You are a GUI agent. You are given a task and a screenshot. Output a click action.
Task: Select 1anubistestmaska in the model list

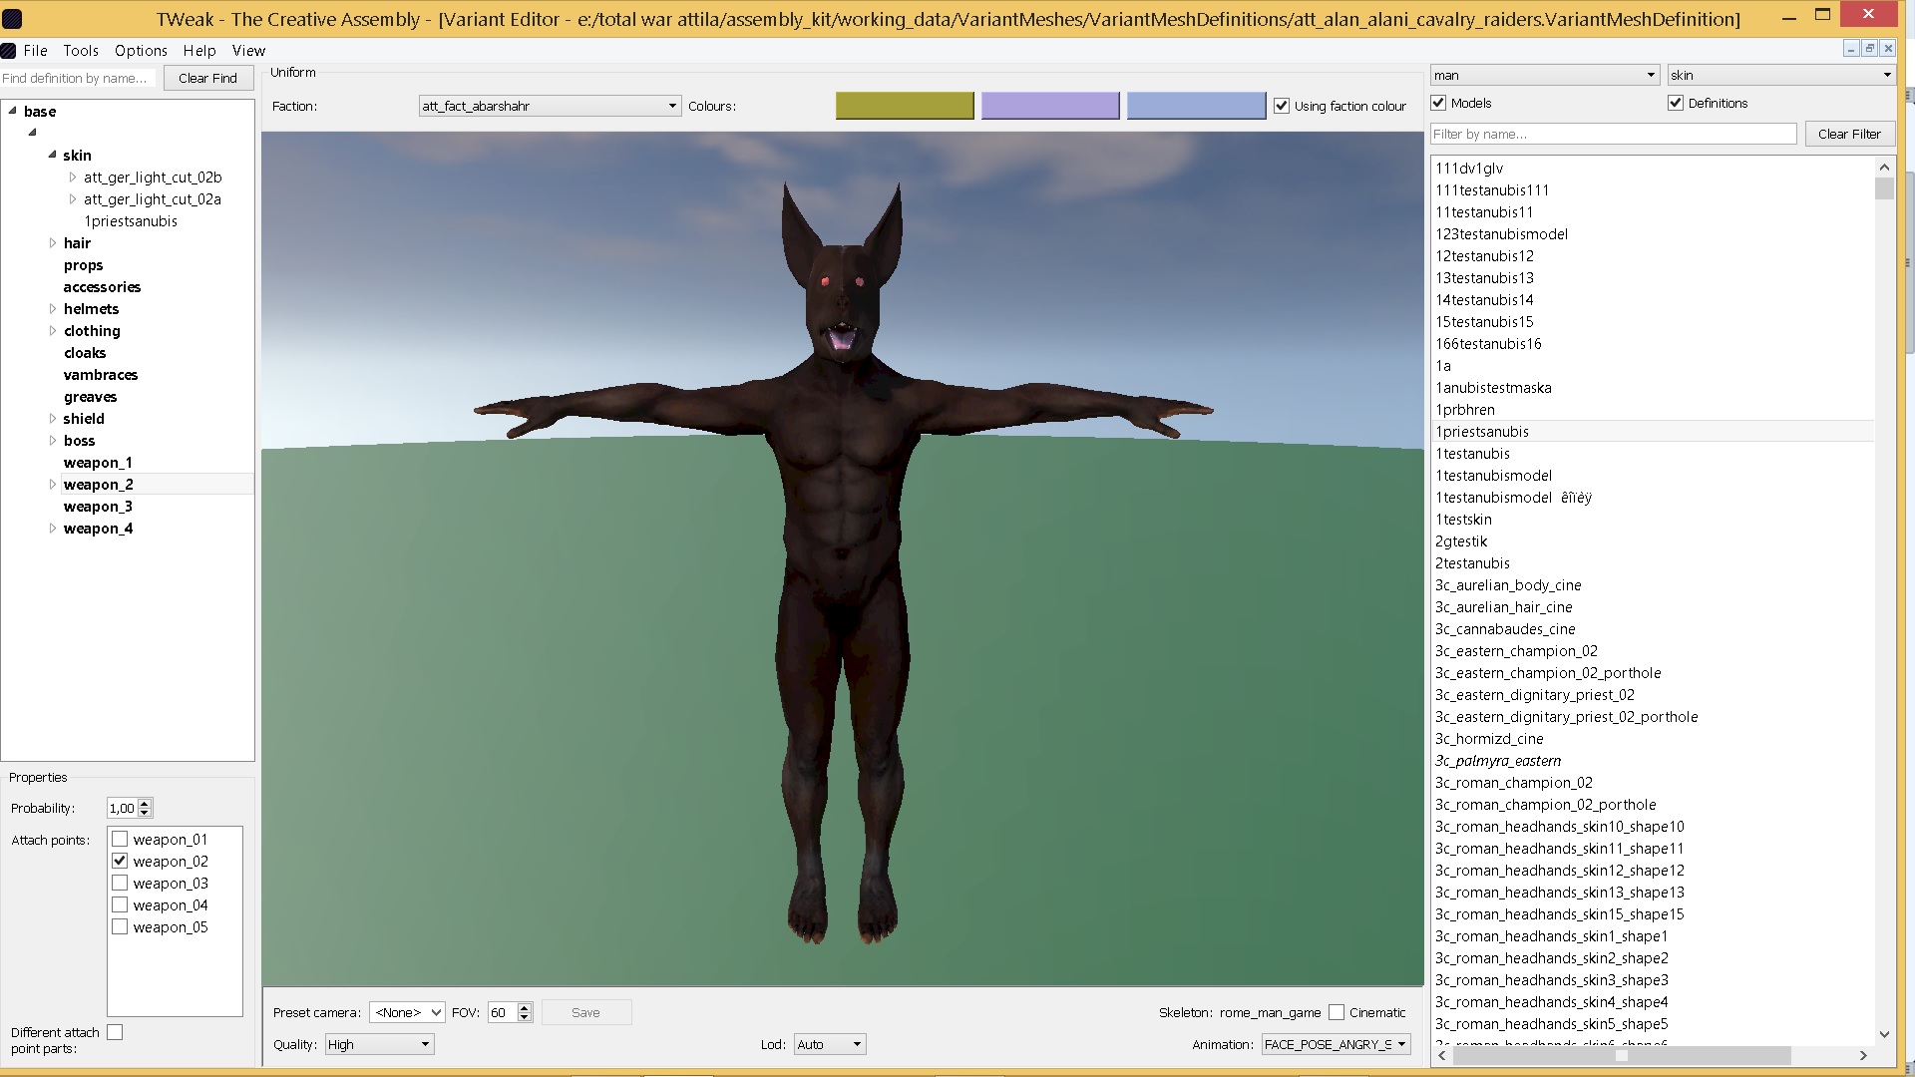point(1493,388)
